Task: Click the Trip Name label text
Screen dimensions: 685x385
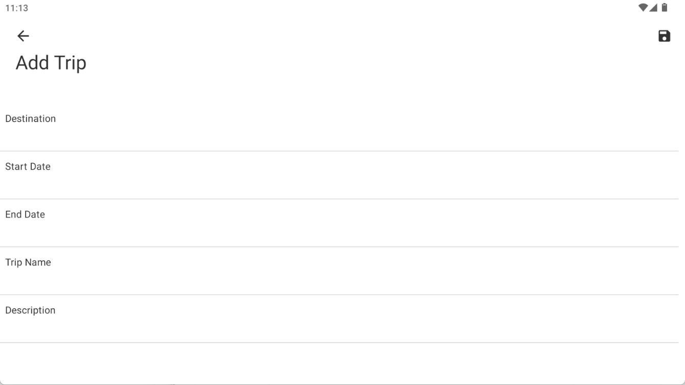Action: click(x=28, y=262)
